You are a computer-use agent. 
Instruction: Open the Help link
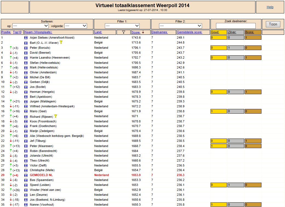point(270,7)
